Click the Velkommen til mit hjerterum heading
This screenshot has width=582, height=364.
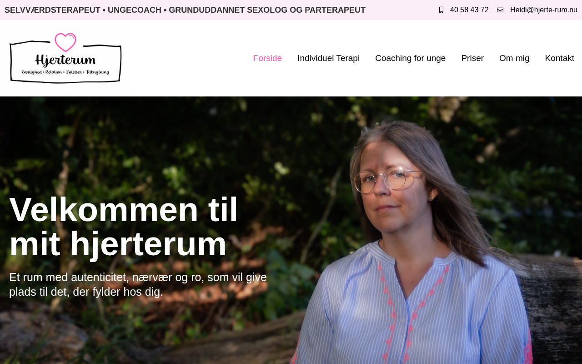[124, 227]
